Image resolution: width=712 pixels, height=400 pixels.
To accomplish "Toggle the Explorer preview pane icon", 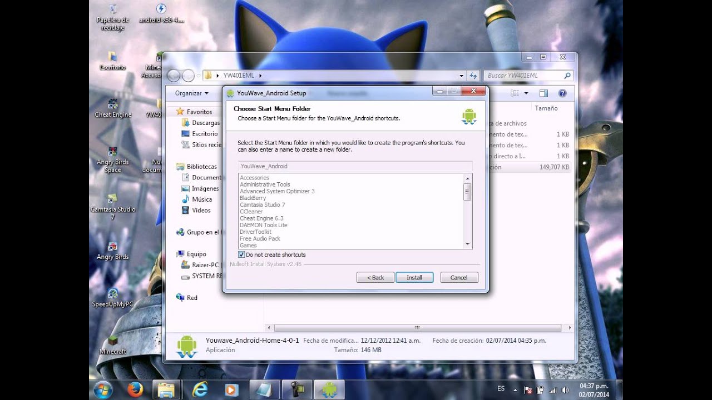I will pos(543,93).
